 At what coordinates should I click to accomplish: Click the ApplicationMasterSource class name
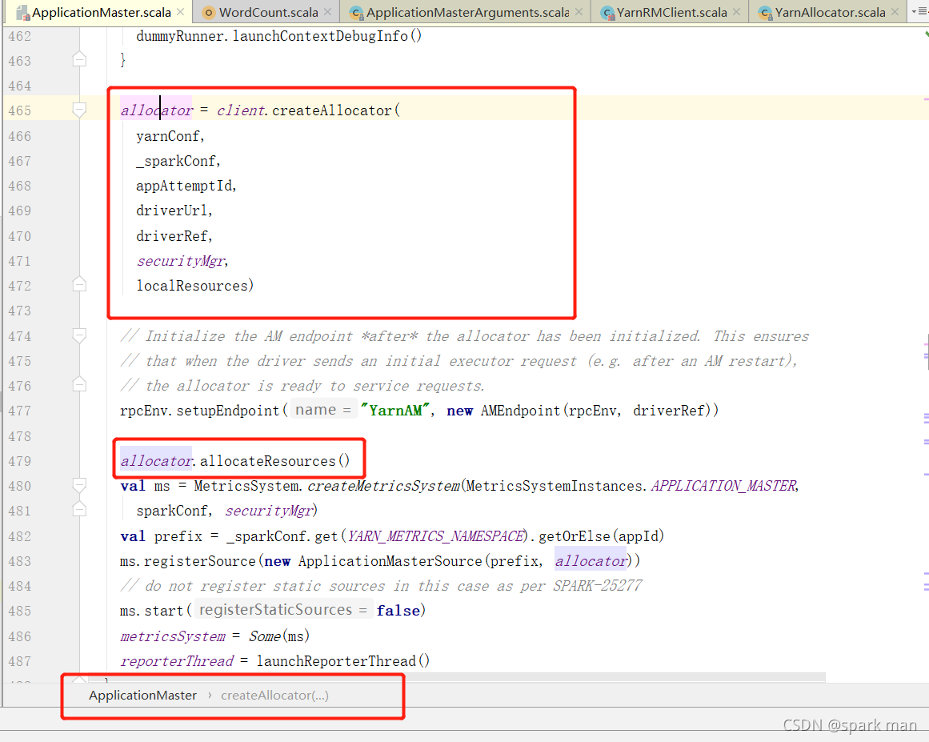pyautogui.click(x=390, y=561)
